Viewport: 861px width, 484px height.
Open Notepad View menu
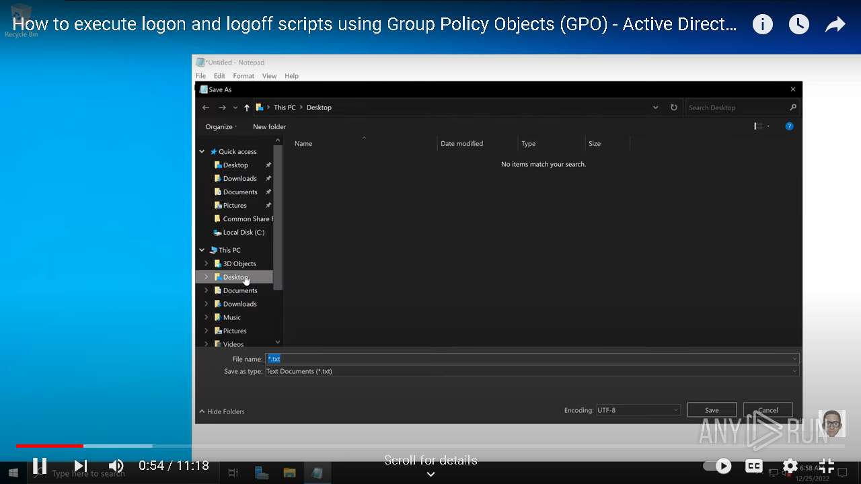coord(269,76)
